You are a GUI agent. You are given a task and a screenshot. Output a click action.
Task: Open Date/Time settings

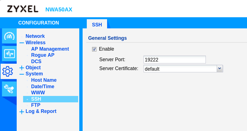point(43,86)
